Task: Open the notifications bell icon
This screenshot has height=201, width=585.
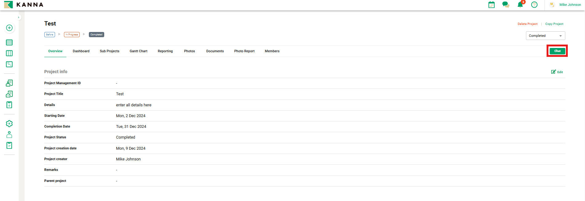Action: [520, 5]
